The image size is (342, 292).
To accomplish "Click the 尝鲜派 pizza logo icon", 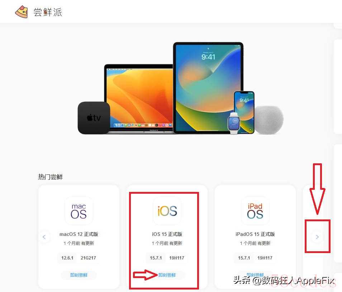I will [x=22, y=12].
